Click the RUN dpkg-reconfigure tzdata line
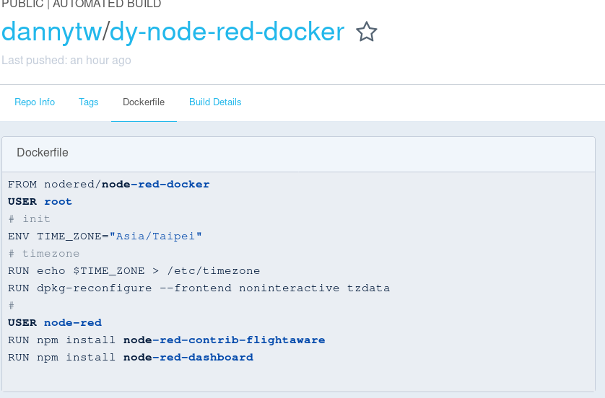Image resolution: width=605 pixels, height=398 pixels. (199, 288)
